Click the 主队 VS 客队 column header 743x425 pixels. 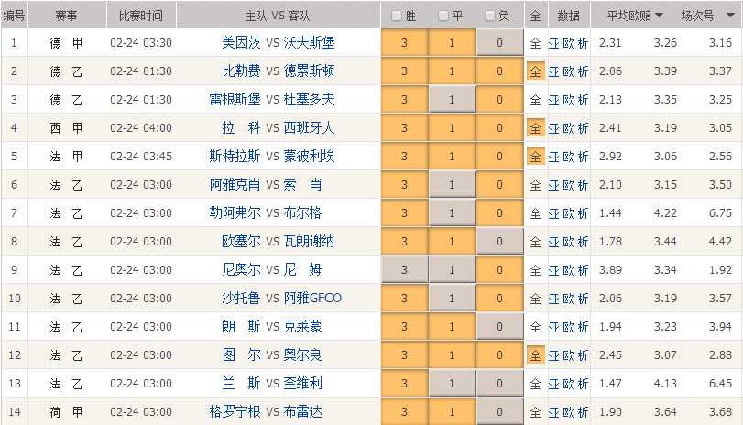coord(279,16)
